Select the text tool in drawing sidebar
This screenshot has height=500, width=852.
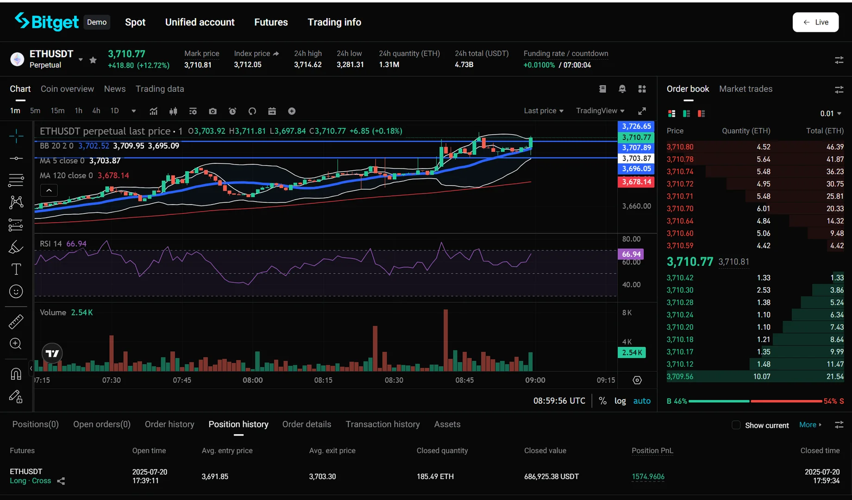coord(16,269)
